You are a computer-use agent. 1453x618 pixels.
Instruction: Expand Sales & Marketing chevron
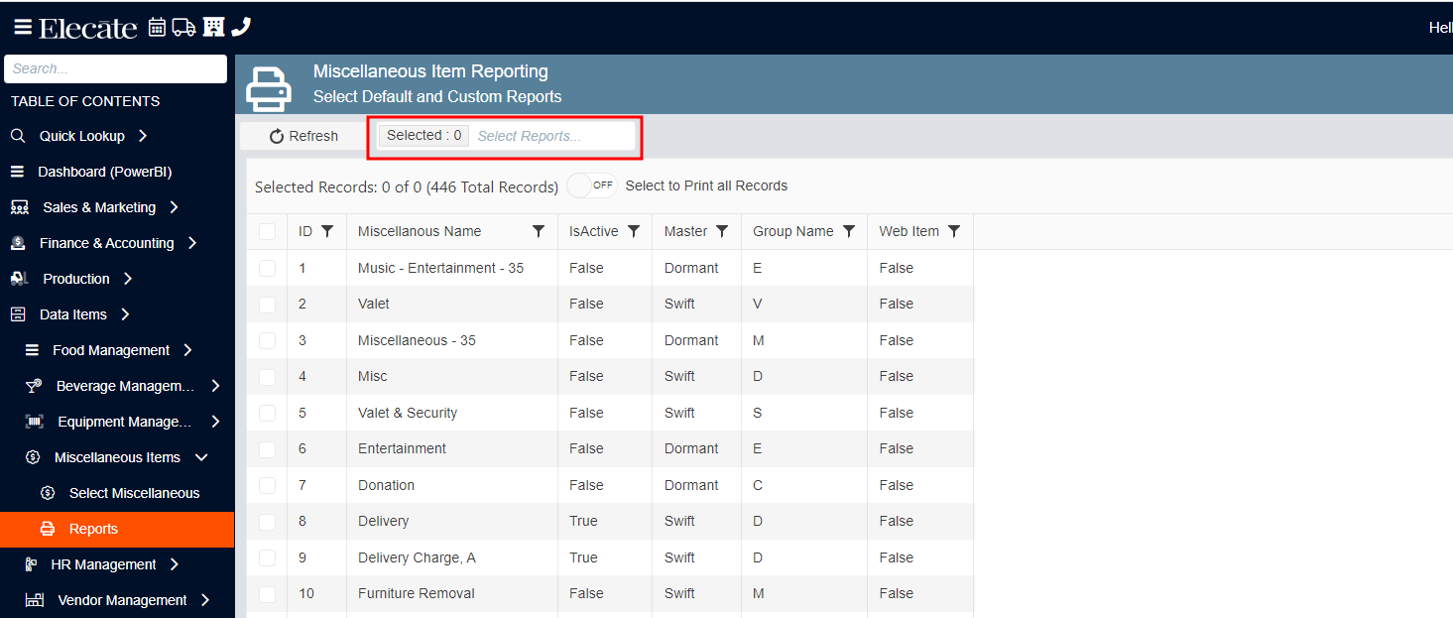click(174, 207)
